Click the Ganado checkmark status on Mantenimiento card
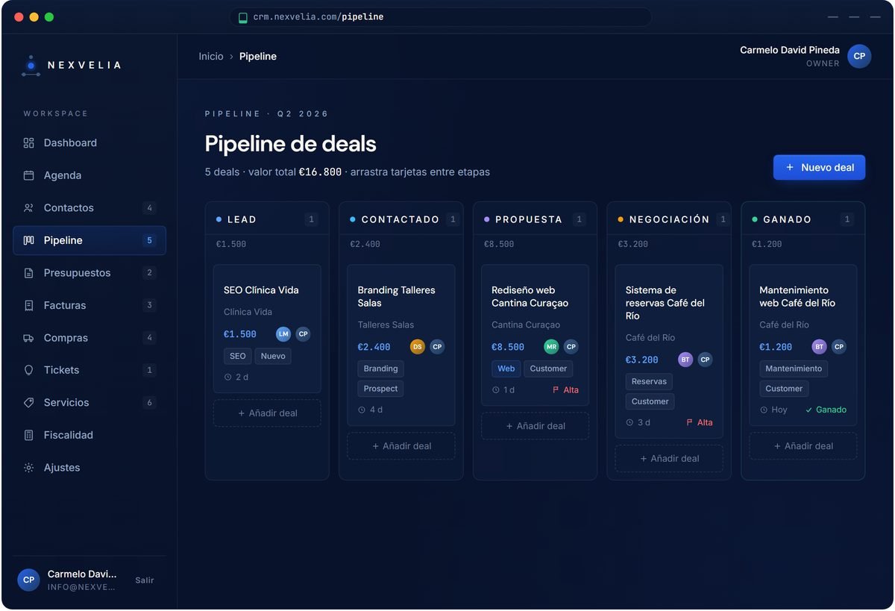Image resolution: width=895 pixels, height=611 pixels. tap(826, 410)
